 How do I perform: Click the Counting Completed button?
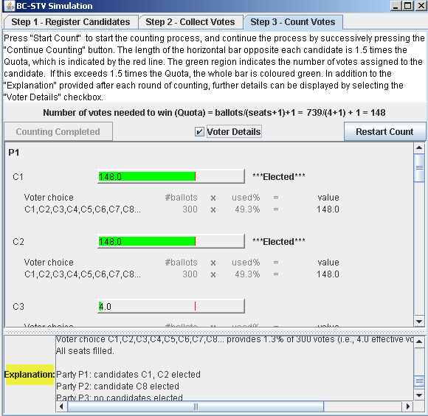coord(58,131)
